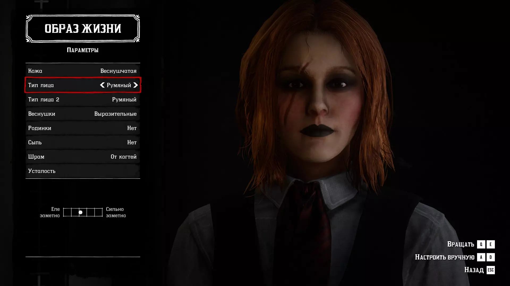Viewport: 510px width, 286px height.
Task: Choose the Сыпь option row
Action: click(83, 142)
